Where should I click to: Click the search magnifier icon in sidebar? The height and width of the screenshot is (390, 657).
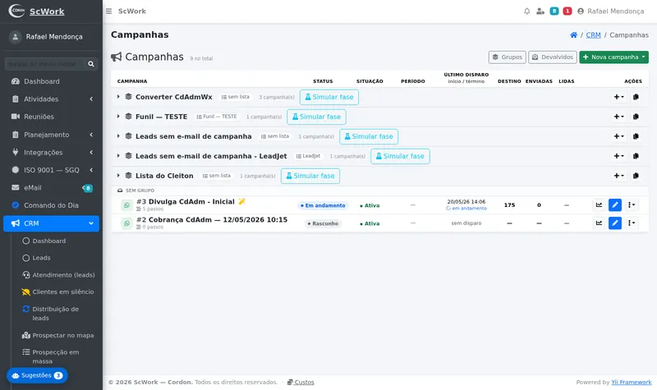pos(91,64)
